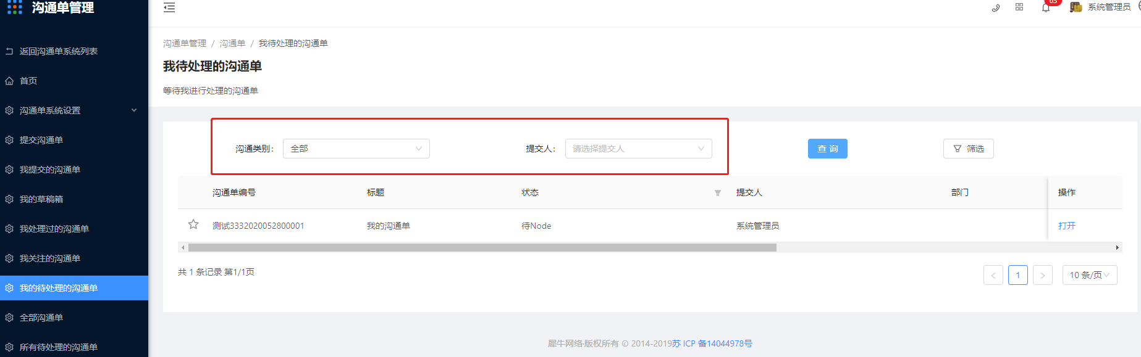
Task: Click the gear icon beside 我提交的沟通单
Action: click(9, 170)
